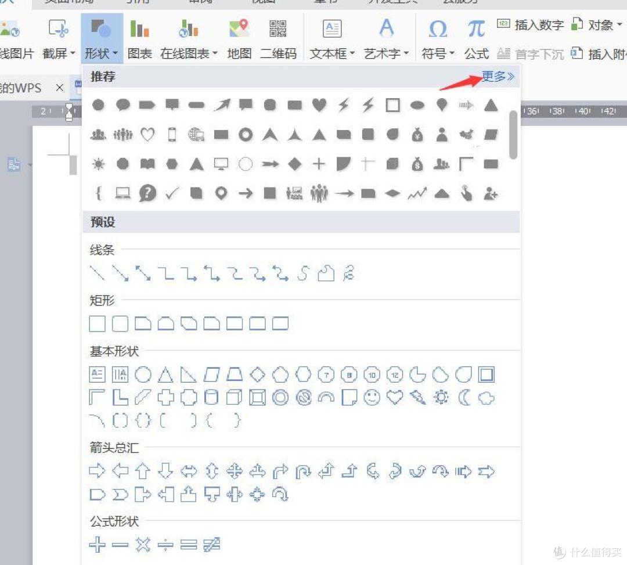Screen dimensions: 627x565
Task: Click the 截屏 screenshot tool
Action: tap(59, 39)
